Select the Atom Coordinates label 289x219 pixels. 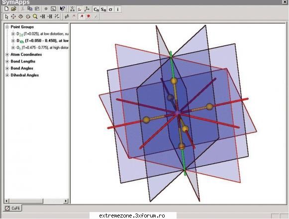pyautogui.click(x=26, y=54)
